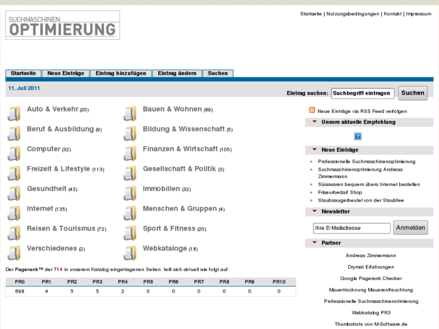Image resolution: width=439 pixels, height=329 pixels.
Task: Switch to the Eintrag ändern tab
Action: tap(177, 74)
